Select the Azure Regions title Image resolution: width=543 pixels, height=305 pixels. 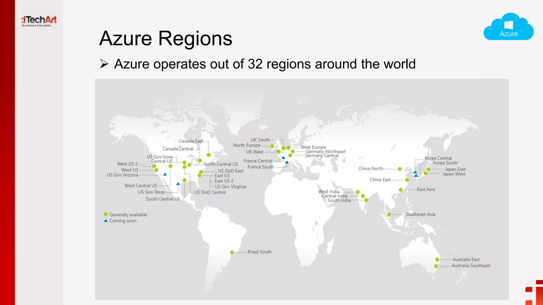(166, 39)
